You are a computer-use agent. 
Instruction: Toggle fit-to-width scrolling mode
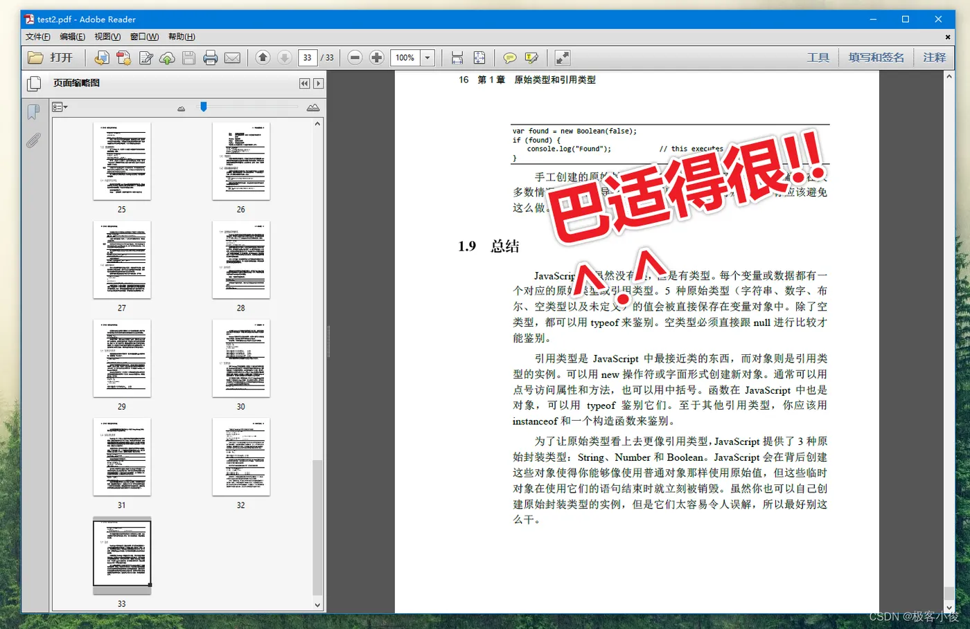coord(457,58)
